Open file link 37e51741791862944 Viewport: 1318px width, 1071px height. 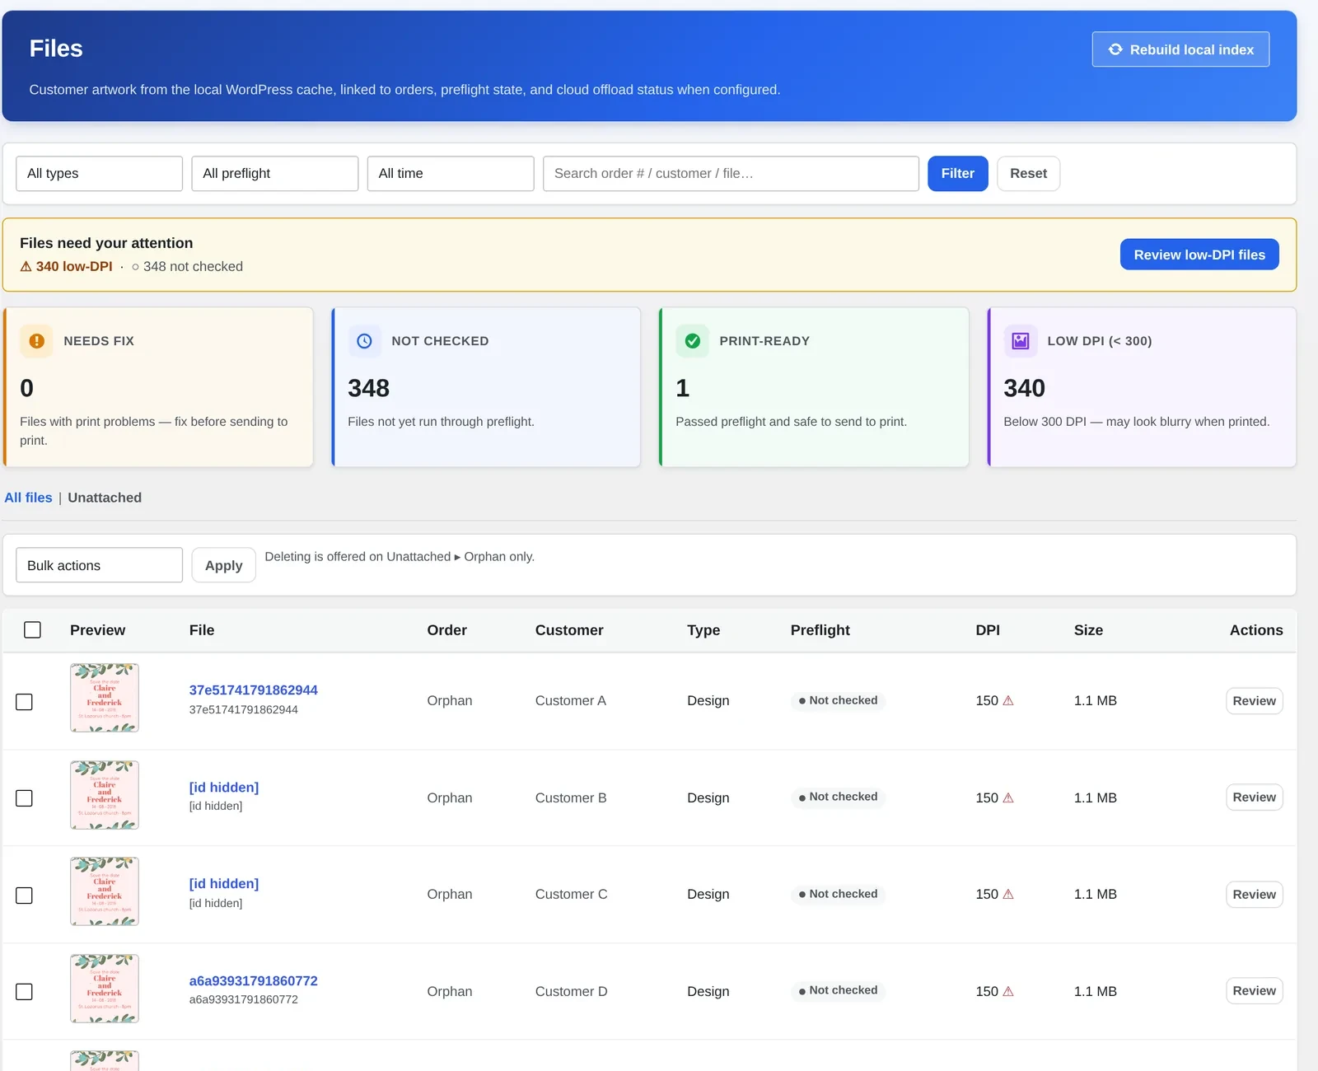pos(254,690)
